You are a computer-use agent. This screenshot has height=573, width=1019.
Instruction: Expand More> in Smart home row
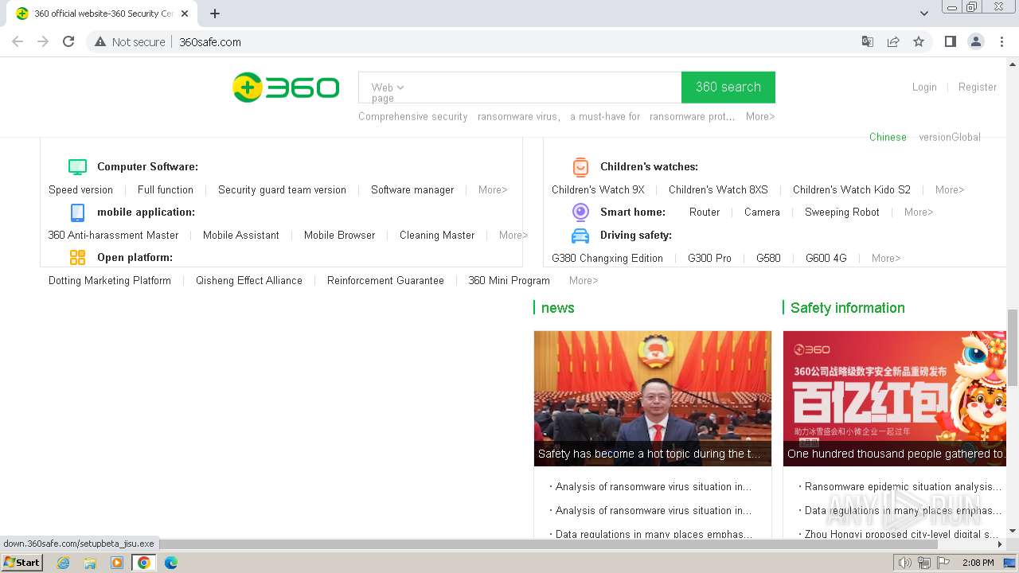919,212
